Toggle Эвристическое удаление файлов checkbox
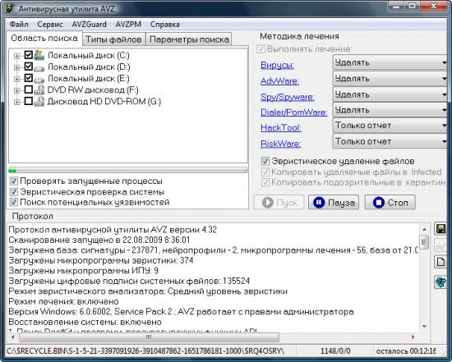Viewport: 452px width, 362px height. pyautogui.click(x=265, y=161)
